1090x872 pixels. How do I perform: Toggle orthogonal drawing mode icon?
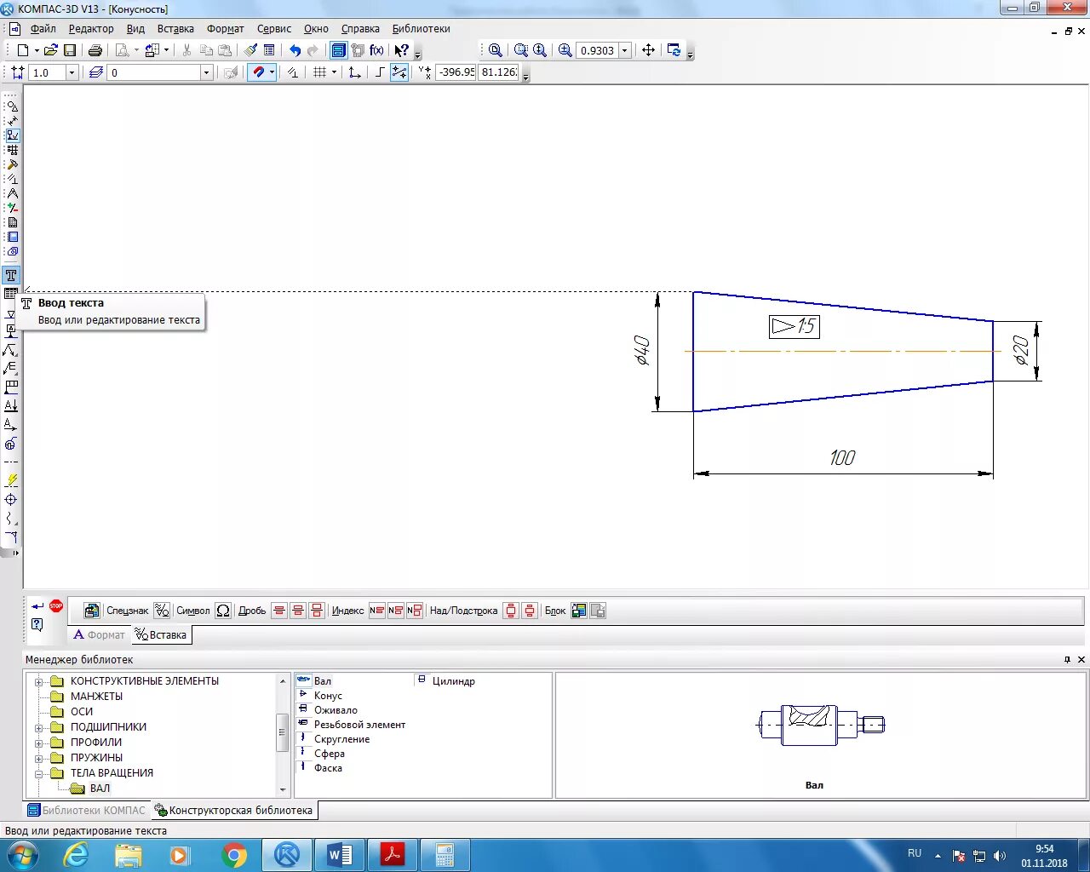click(380, 72)
